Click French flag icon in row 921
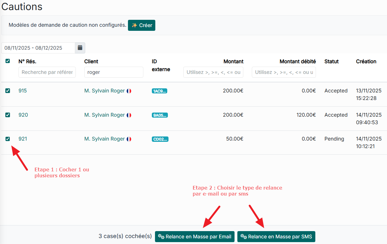 (x=129, y=139)
